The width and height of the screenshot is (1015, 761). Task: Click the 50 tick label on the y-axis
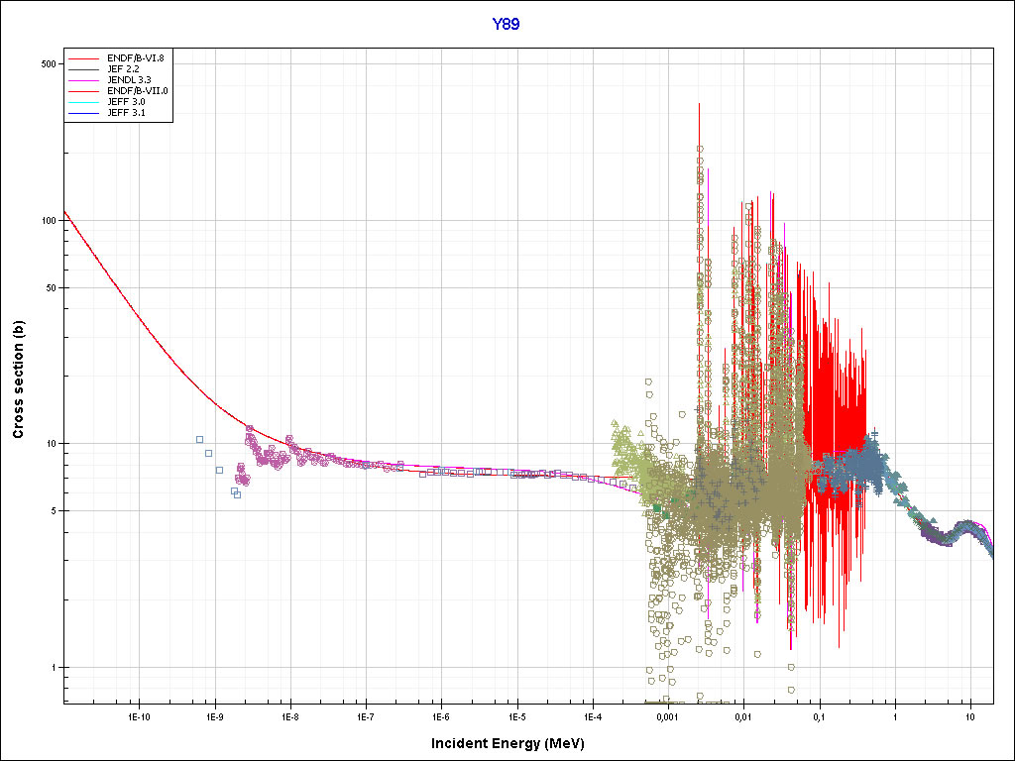[50, 287]
